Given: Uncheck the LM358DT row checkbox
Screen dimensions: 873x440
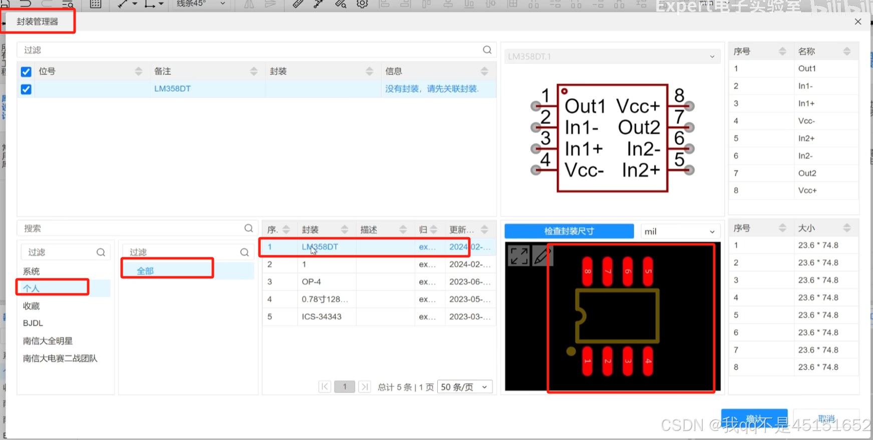Looking at the screenshot, I should pyautogui.click(x=26, y=89).
